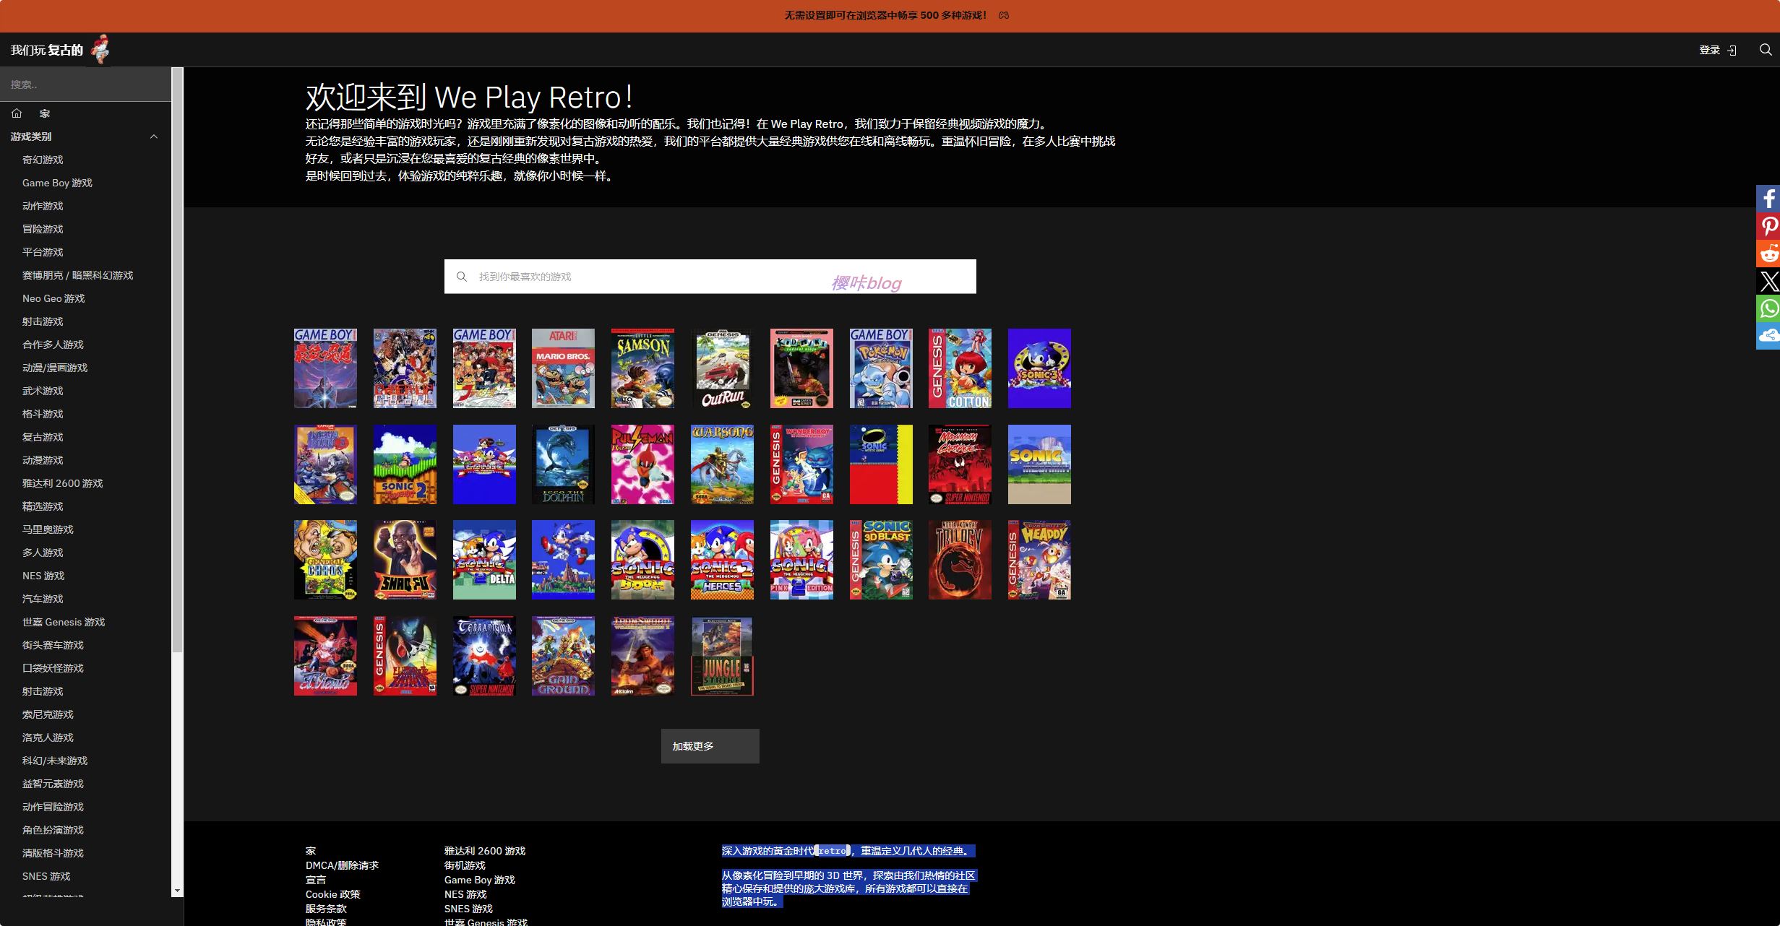Image resolution: width=1780 pixels, height=926 pixels.
Task: Select the 索尼克游戏 category
Action: (48, 714)
